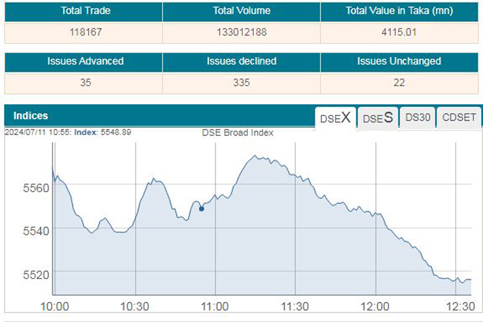The height and width of the screenshot is (322, 483).
Task: Click the Total Volume header cell
Action: pos(241,11)
